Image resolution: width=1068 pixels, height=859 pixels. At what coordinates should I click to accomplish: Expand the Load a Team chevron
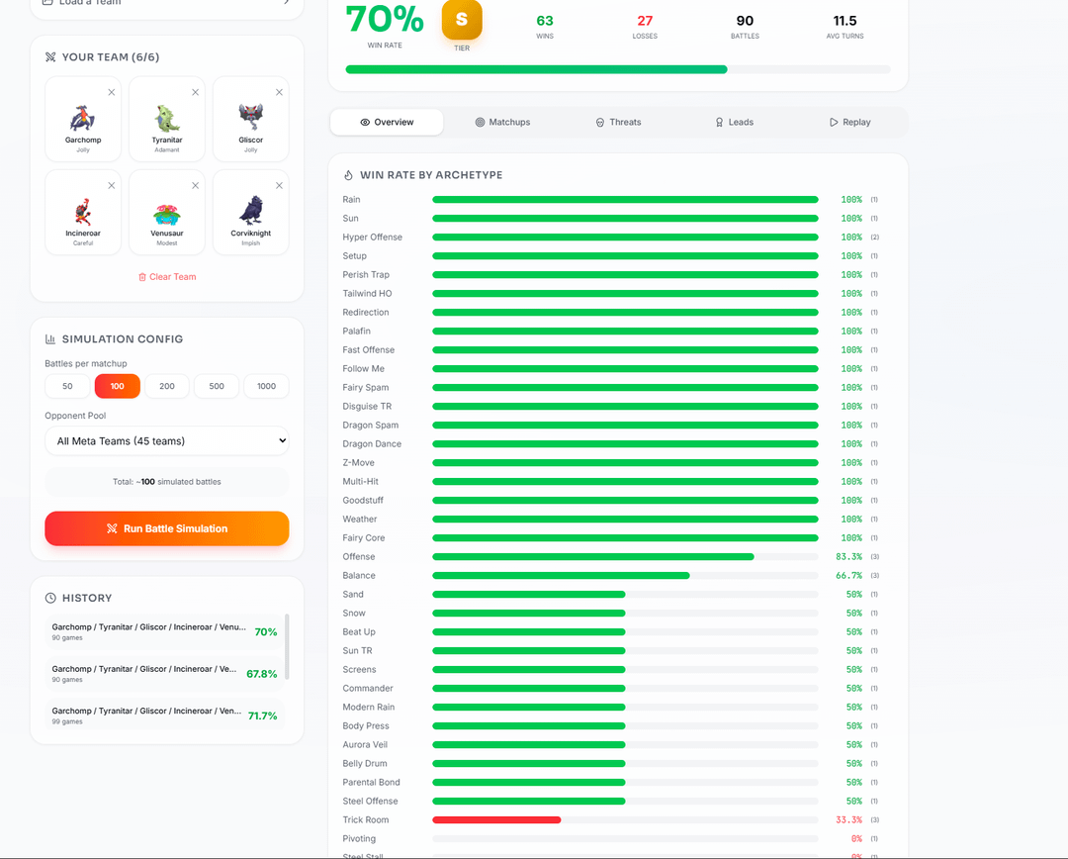(287, 3)
